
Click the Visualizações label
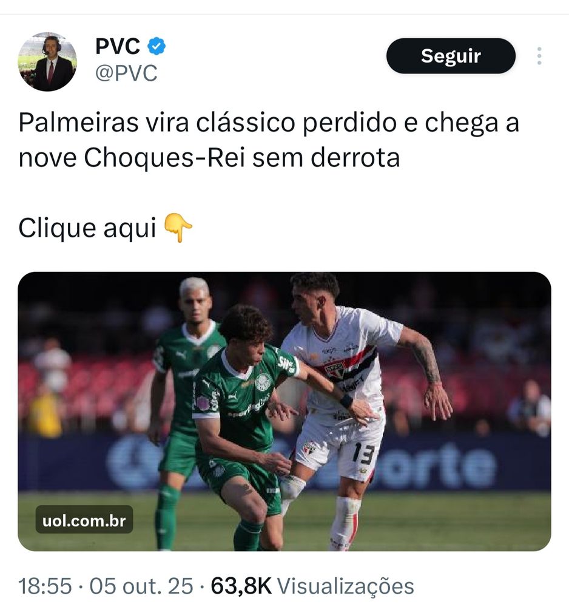pos(346,586)
